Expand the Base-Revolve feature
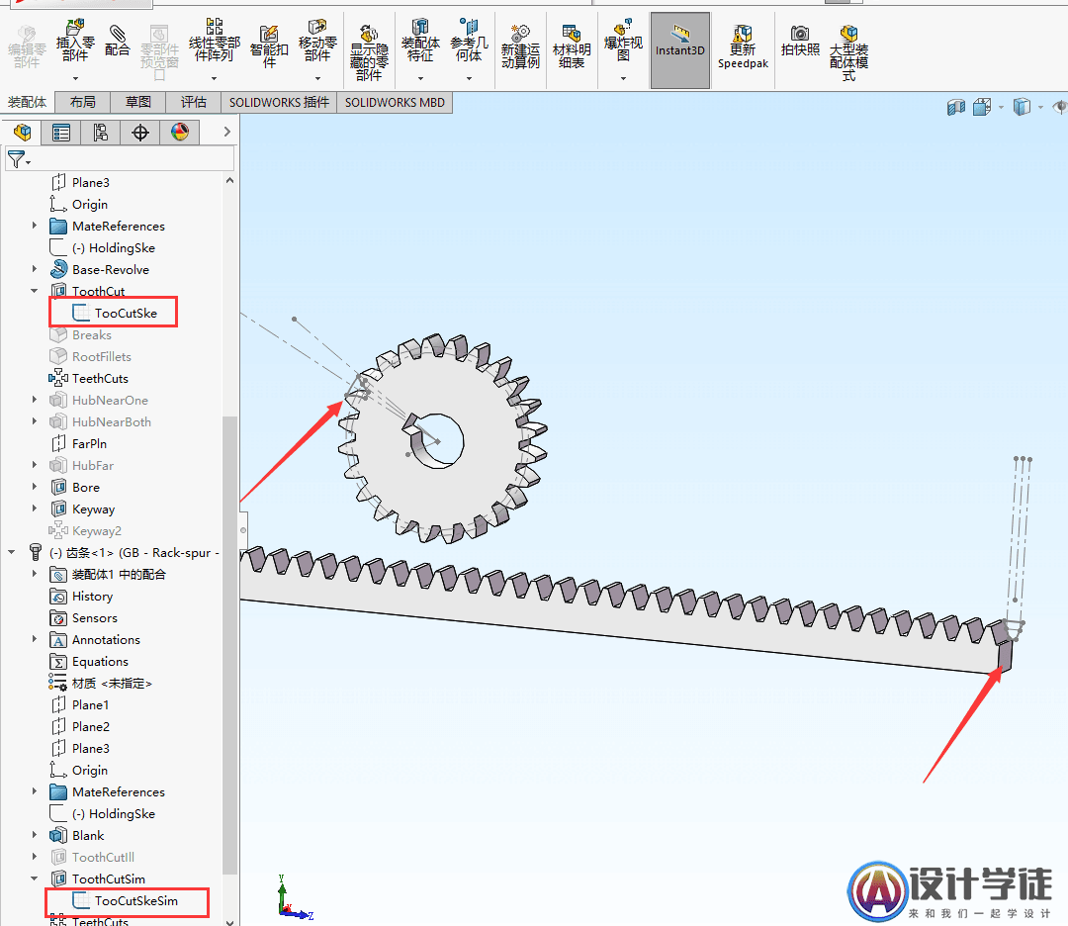 pos(34,269)
